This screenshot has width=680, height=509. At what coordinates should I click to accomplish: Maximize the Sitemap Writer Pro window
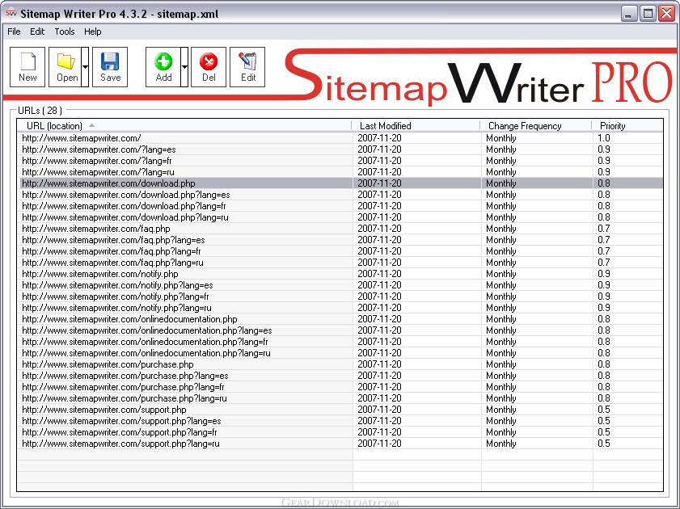tap(648, 14)
